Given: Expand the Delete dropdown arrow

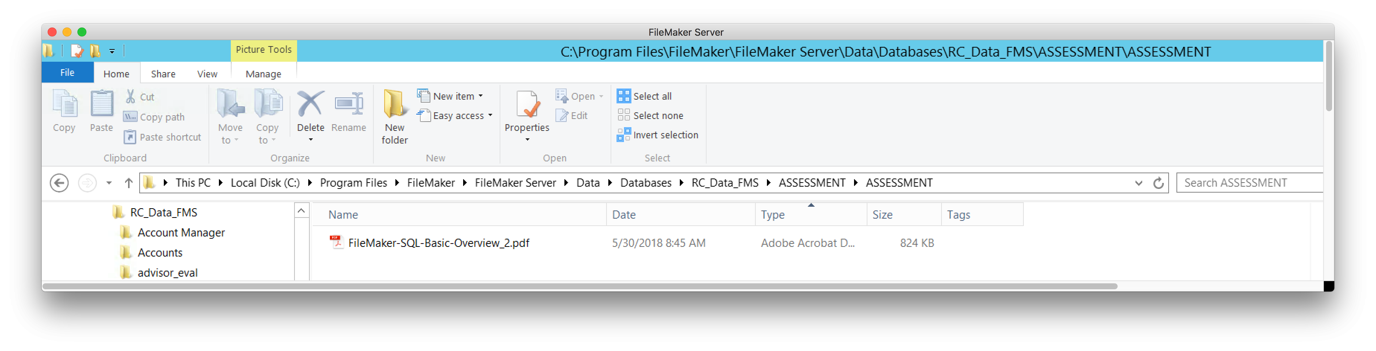Looking at the screenshot, I should [x=310, y=140].
